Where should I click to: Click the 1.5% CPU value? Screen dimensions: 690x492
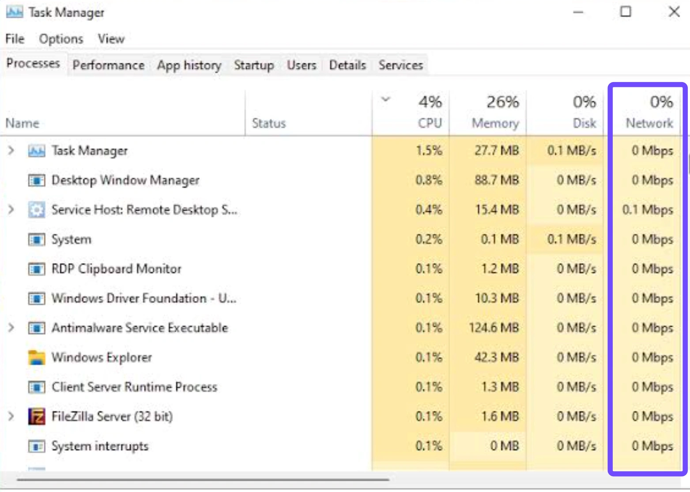[x=429, y=151]
